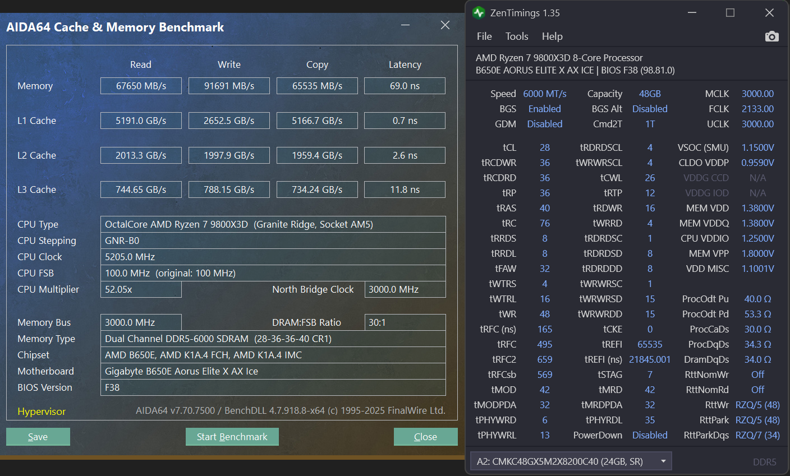Open the Help menu in ZenTimings
790x476 pixels.
coord(552,36)
